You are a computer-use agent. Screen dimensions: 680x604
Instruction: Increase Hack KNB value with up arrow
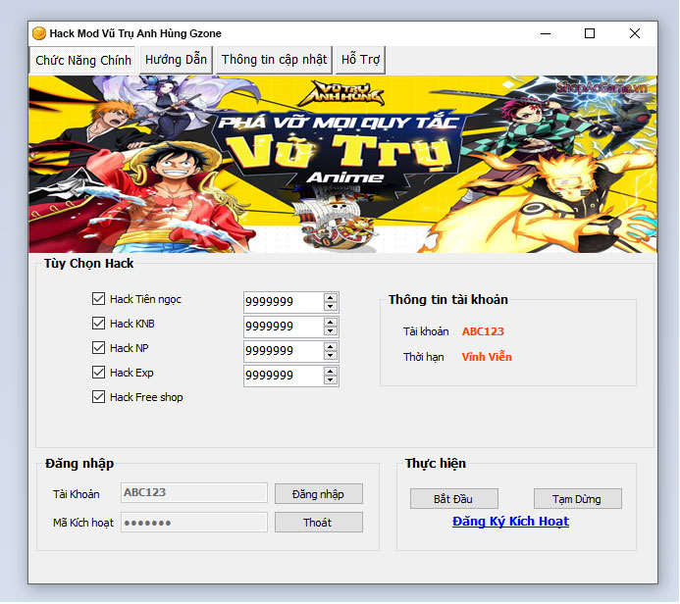331,322
